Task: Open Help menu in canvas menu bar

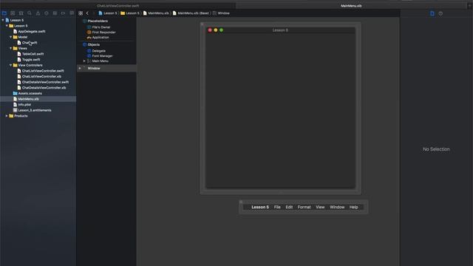Action: coord(353,207)
